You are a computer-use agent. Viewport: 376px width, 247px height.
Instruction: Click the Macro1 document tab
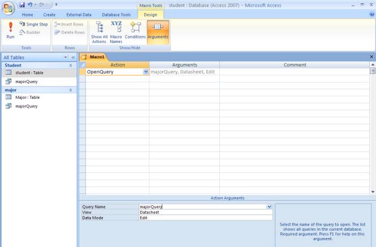(94, 57)
